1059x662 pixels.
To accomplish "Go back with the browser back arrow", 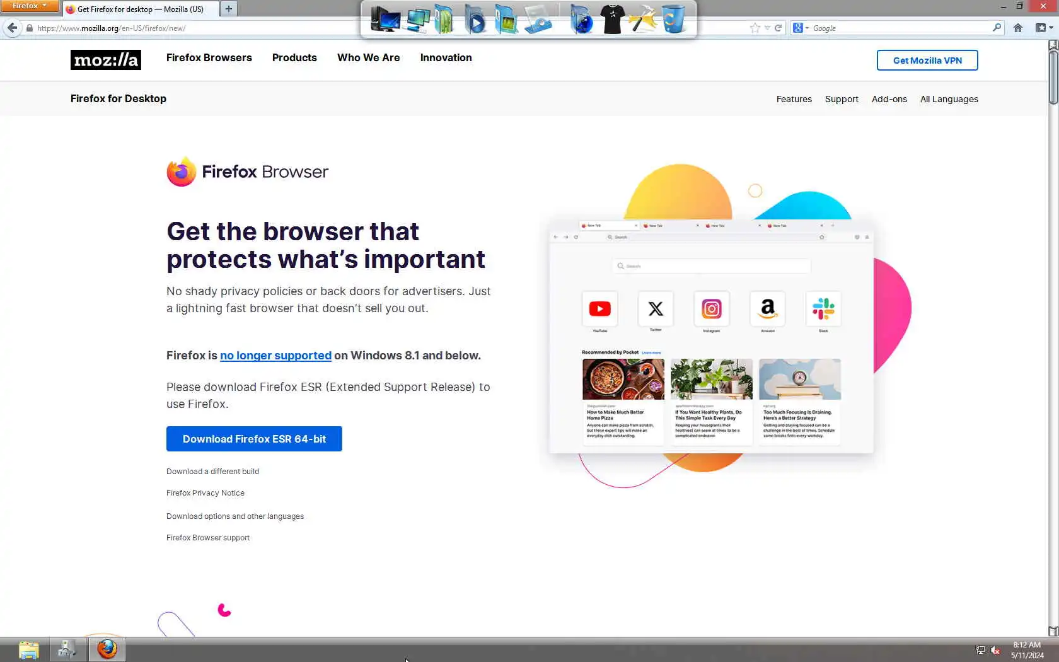I will coord(12,28).
